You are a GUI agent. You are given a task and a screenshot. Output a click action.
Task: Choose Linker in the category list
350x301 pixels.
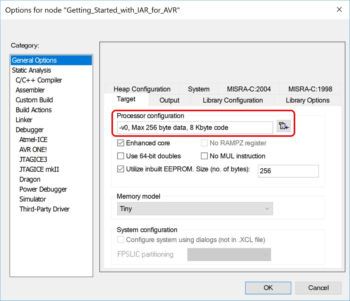[24, 120]
